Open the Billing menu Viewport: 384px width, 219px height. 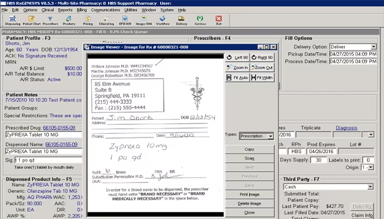[82, 10]
